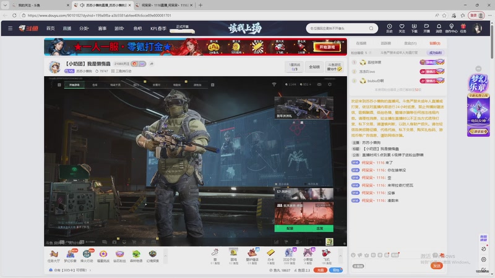Click 开始游戏 button on the banner ad
The image size is (495, 278).
[x=327, y=47]
